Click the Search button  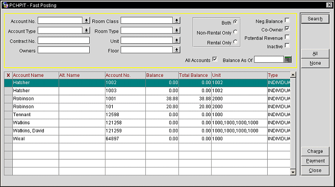click(x=315, y=19)
